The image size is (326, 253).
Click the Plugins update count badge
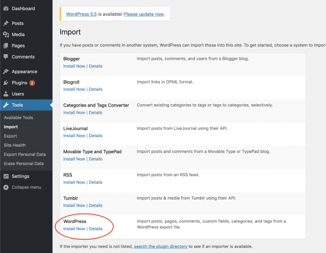tap(32, 83)
